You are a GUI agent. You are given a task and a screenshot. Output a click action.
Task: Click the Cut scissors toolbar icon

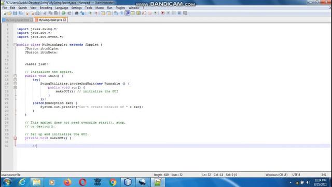coord(45,13)
